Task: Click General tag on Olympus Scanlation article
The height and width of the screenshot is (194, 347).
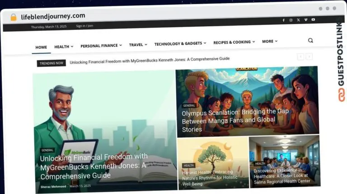Action: coord(189,106)
